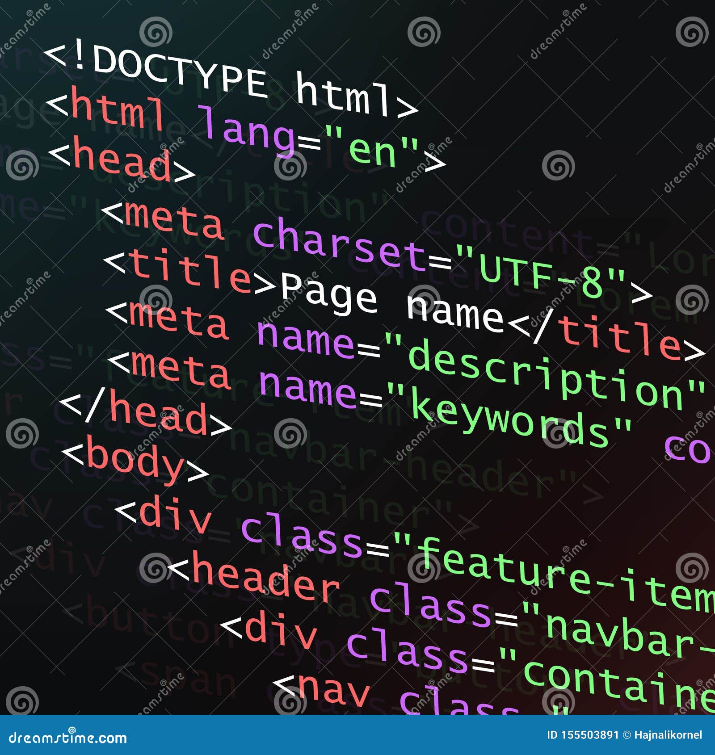Click the purple "charset" attribute
Image resolution: width=715 pixels, height=755 pixels.
tap(340, 246)
